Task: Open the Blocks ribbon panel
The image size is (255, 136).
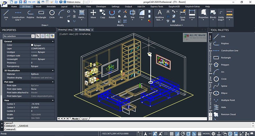Action: (213, 15)
